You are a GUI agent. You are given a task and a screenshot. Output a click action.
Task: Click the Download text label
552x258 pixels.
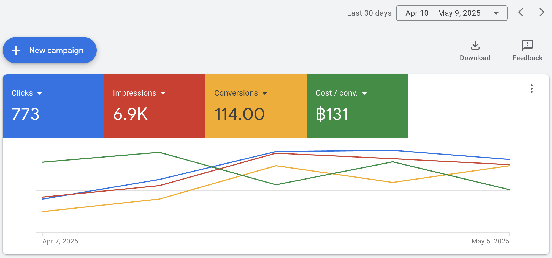click(x=475, y=58)
